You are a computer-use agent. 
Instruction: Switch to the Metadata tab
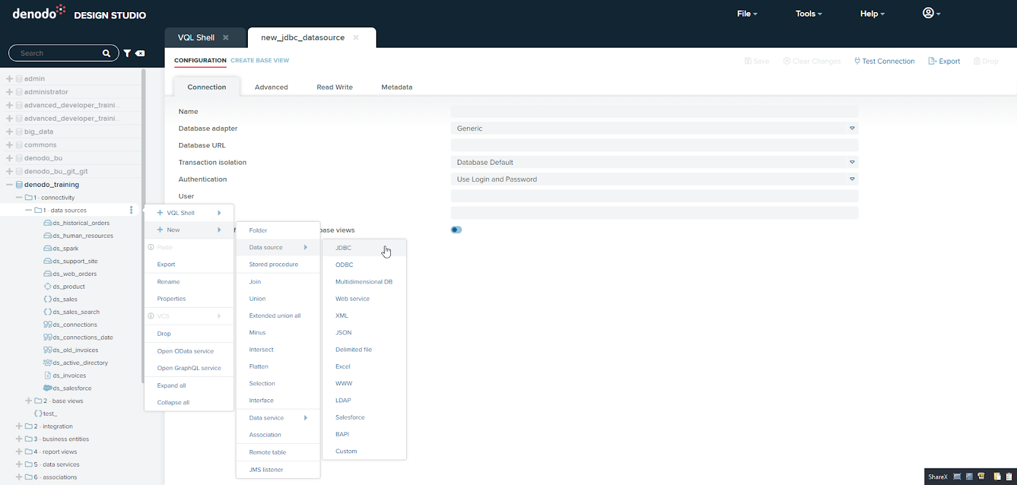coord(397,87)
